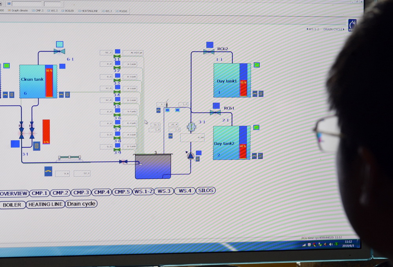Click the green indicator beside Day tank2
Screen dimensions: 393x267
coord(256,127)
